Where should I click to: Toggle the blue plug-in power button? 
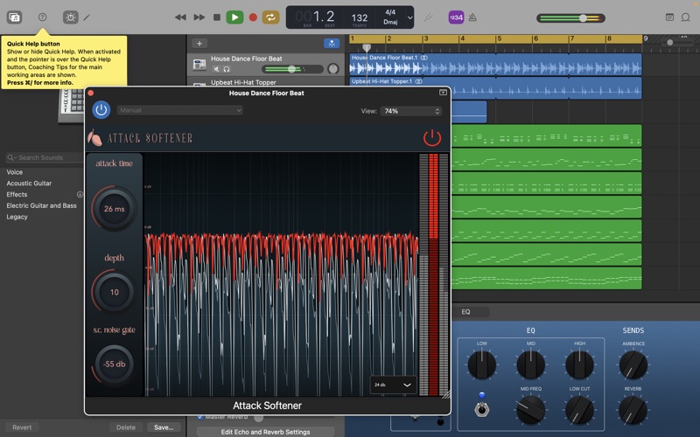point(101,110)
